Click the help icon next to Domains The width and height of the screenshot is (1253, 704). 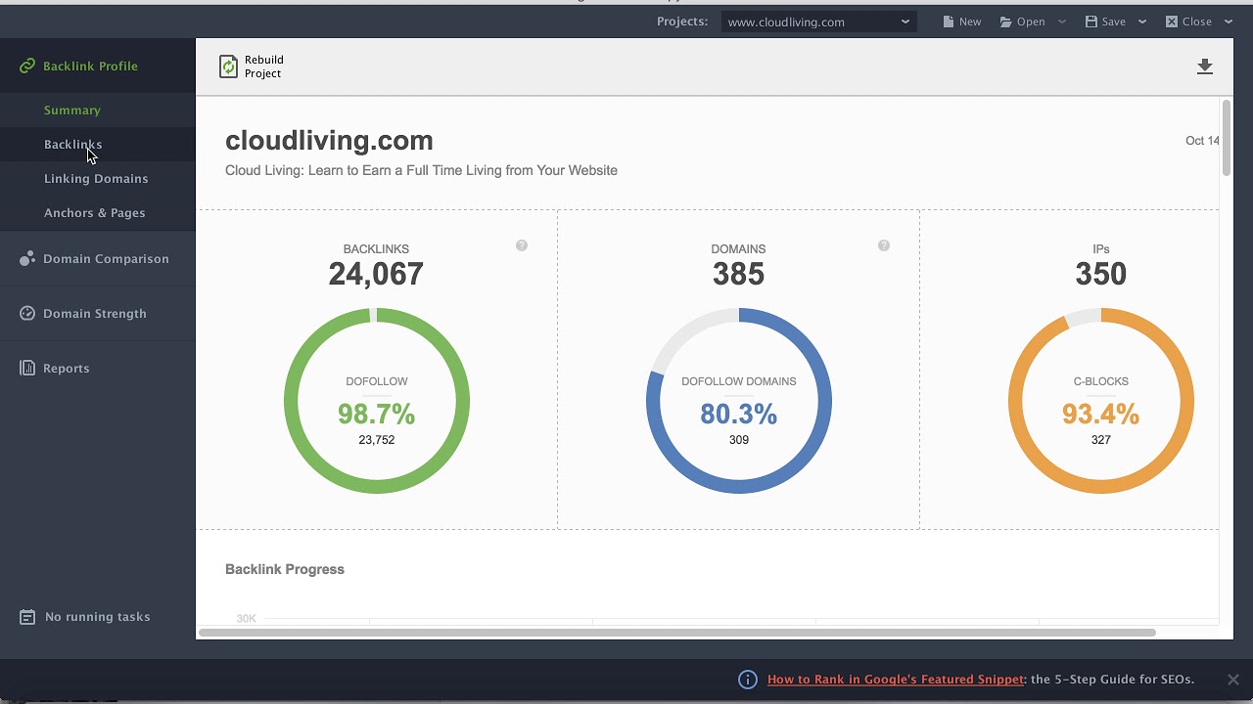884,245
